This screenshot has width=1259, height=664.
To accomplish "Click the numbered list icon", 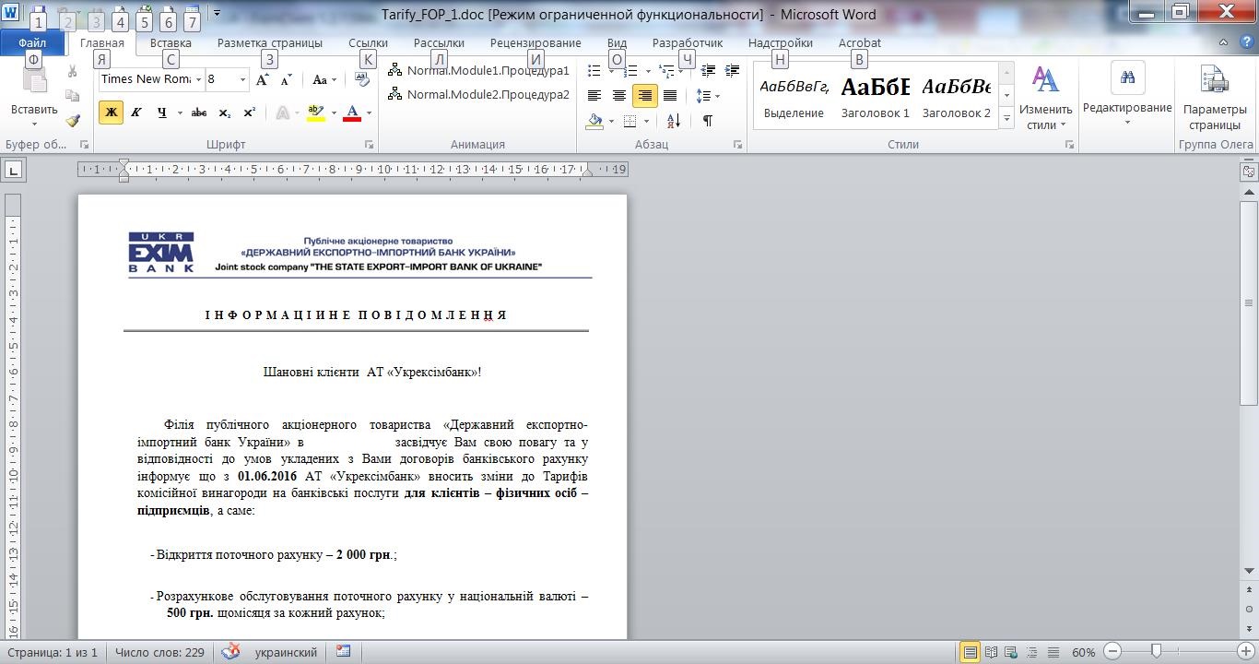I will pos(630,70).
